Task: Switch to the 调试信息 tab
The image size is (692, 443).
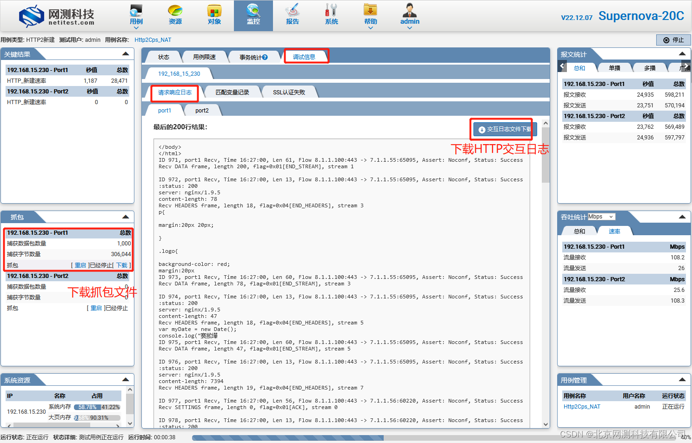Action: (304, 57)
